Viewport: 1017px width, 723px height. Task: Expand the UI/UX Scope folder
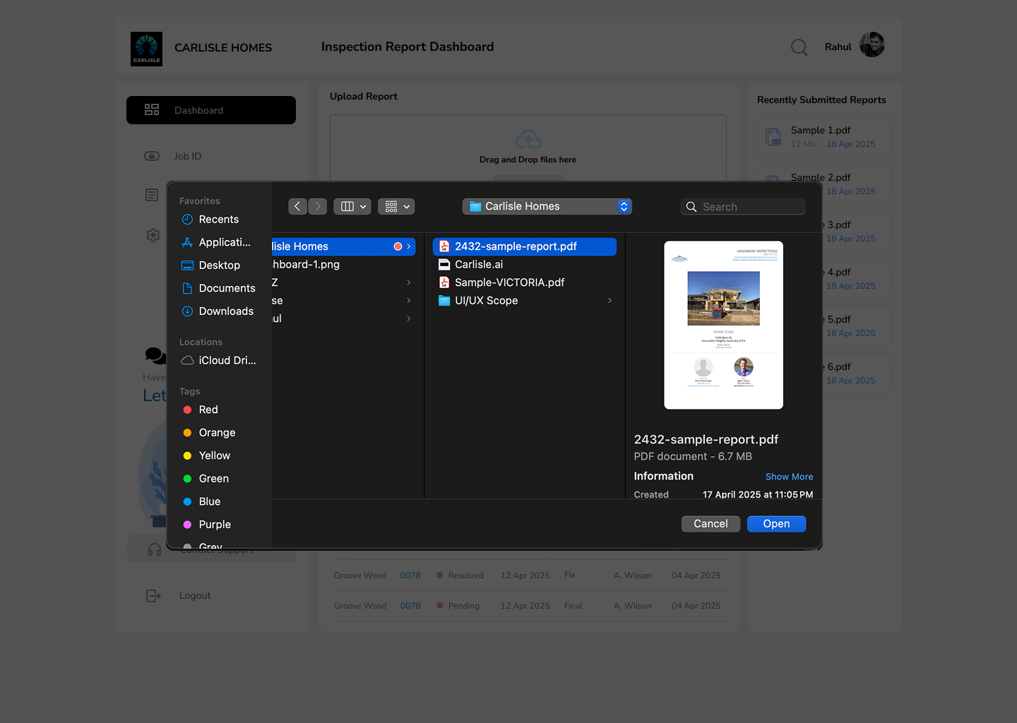point(609,300)
